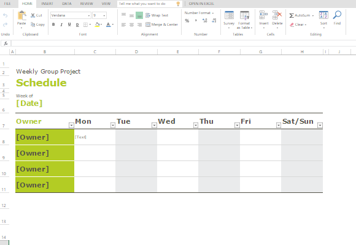The image size is (356, 245).
Task: Open the Survey tool
Action: pos(229,15)
